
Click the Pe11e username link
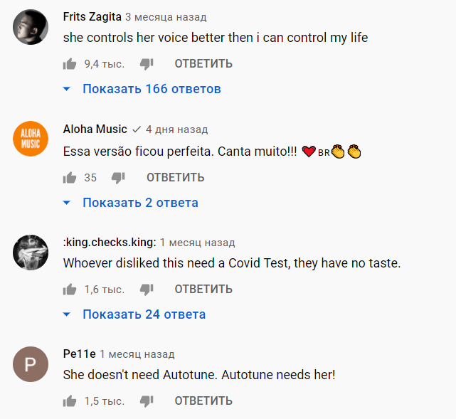79,354
